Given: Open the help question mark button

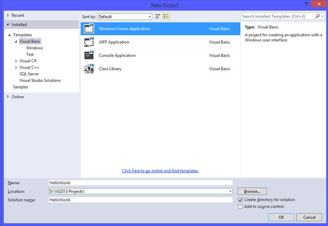Looking at the screenshot, I should pos(306,4).
